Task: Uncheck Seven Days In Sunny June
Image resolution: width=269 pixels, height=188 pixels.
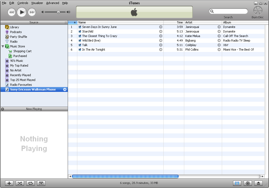Action: click(x=80, y=27)
